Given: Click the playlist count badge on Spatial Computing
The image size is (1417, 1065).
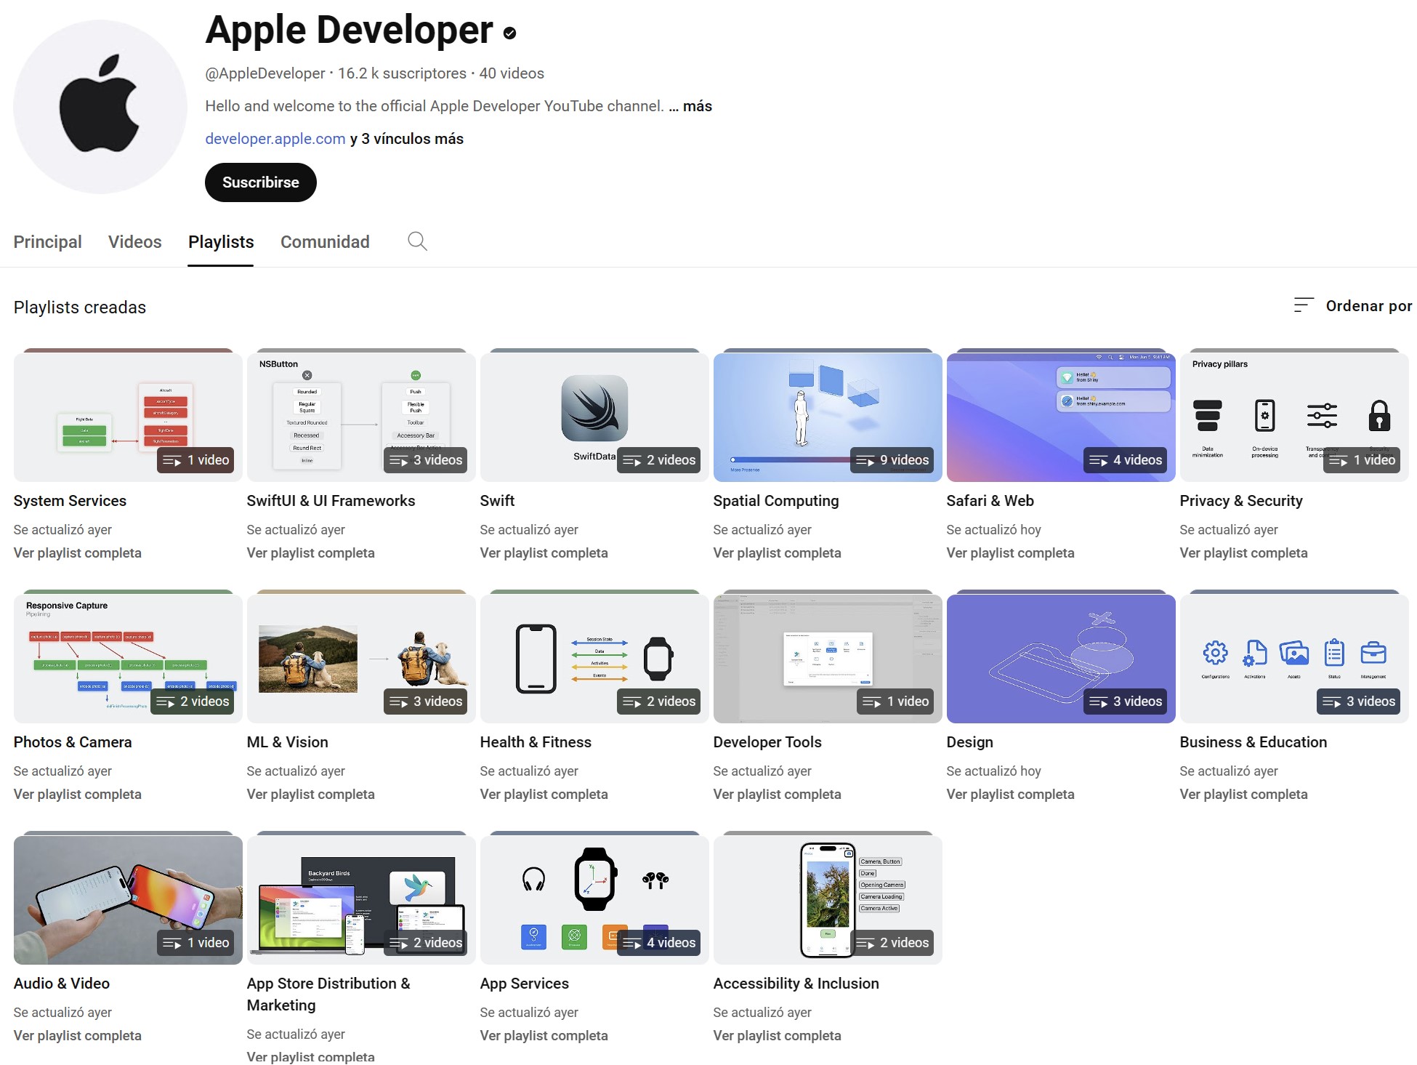Looking at the screenshot, I should pos(892,460).
